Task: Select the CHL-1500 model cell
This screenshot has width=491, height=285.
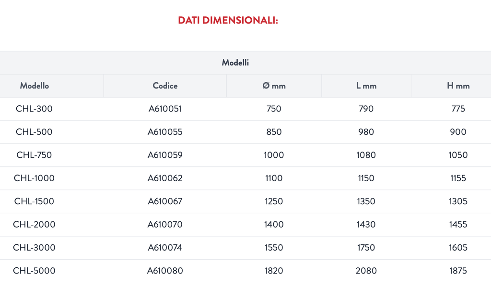Action: tap(34, 201)
